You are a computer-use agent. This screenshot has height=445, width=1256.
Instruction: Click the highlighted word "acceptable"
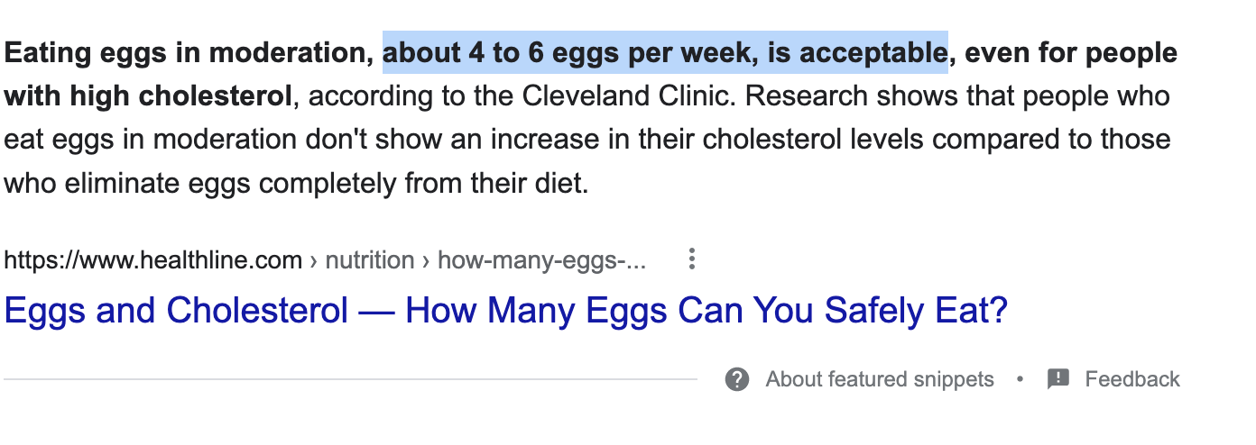coord(873,54)
